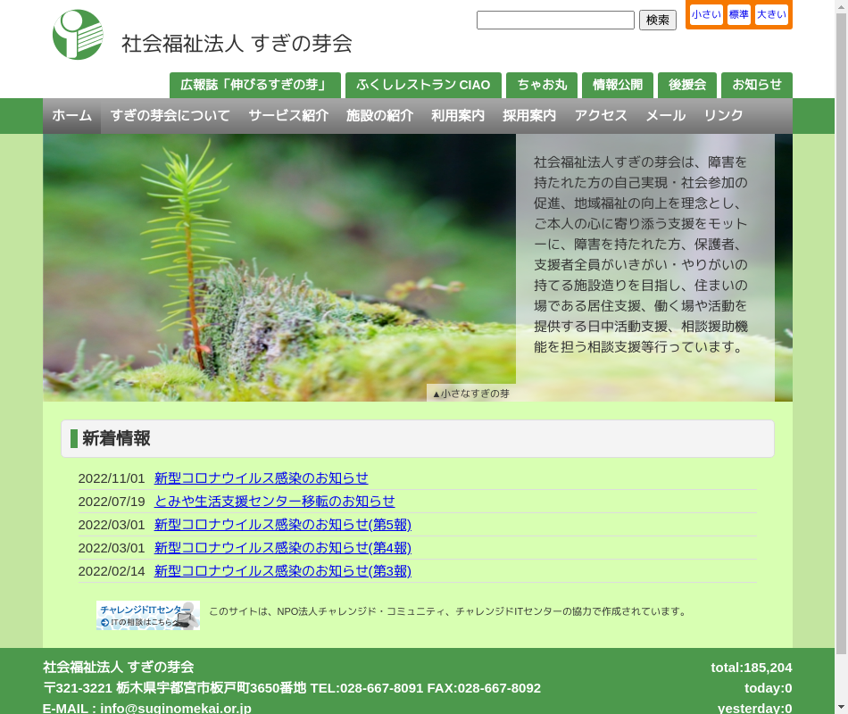848x714 pixels.
Task: Set font size to 小さい
Action: (706, 15)
